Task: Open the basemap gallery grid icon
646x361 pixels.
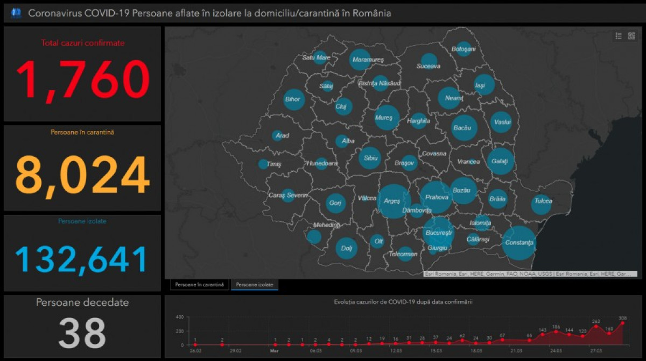Action: [631, 36]
